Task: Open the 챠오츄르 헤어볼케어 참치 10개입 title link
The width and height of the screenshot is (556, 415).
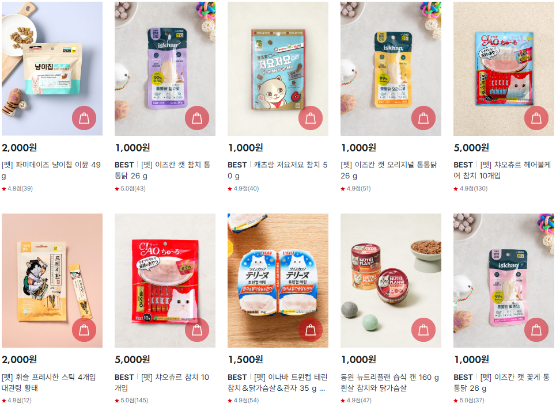Action: click(x=502, y=170)
